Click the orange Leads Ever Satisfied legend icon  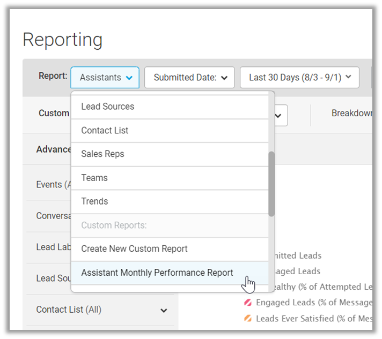(248, 318)
